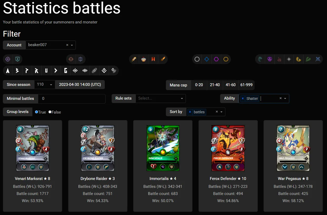Viewport: 327px width, 215px height.
Task: Filter by earth element green leaf icon
Action: 308,59
